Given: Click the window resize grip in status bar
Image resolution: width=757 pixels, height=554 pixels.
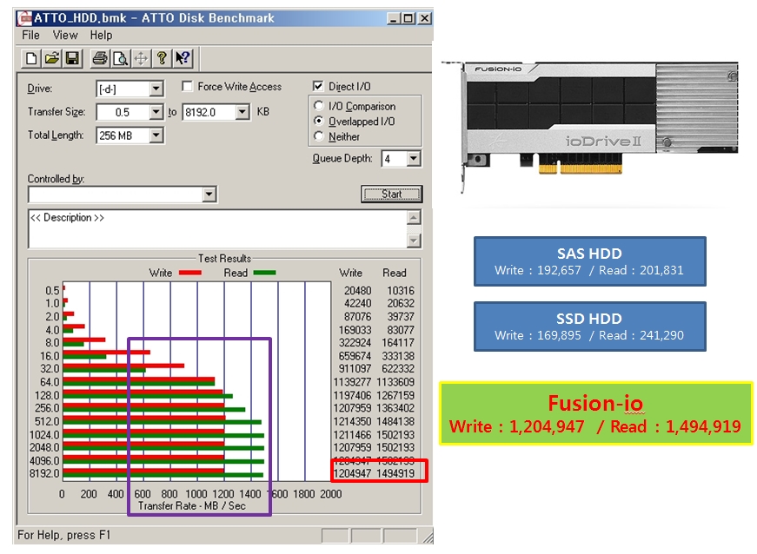Looking at the screenshot, I should click(x=428, y=537).
